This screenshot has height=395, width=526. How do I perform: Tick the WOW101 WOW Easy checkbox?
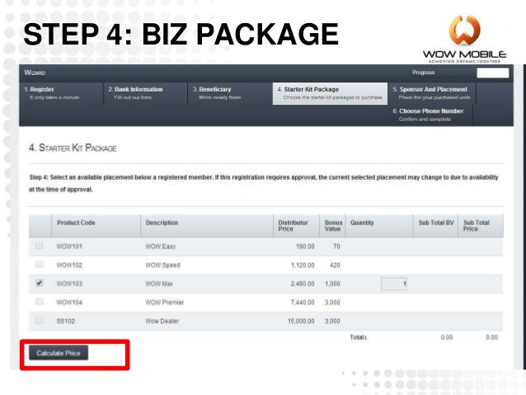[40, 246]
